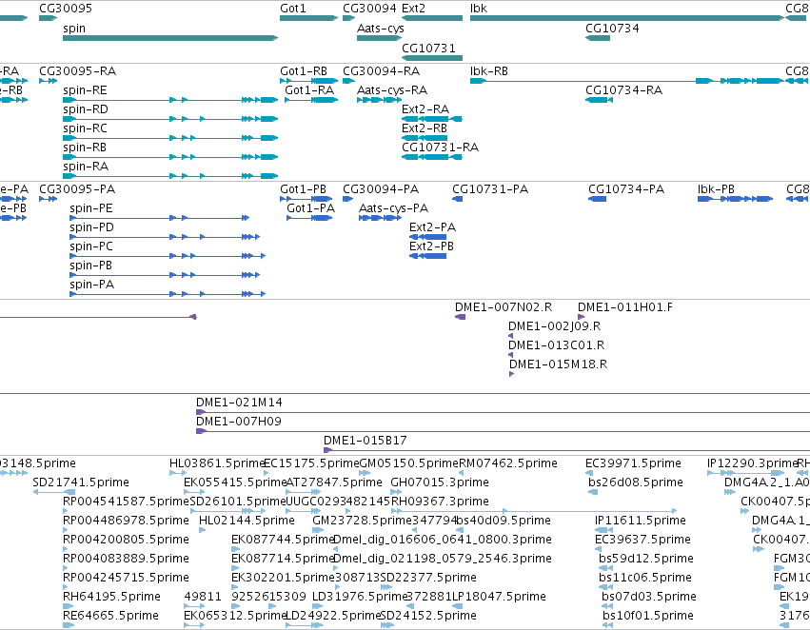Select BAC end DME1-013C01.R
The image size is (810, 630).
coord(557,346)
